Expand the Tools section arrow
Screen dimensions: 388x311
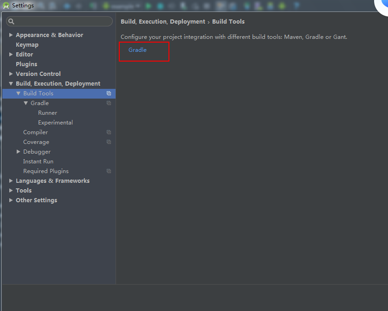pos(11,191)
